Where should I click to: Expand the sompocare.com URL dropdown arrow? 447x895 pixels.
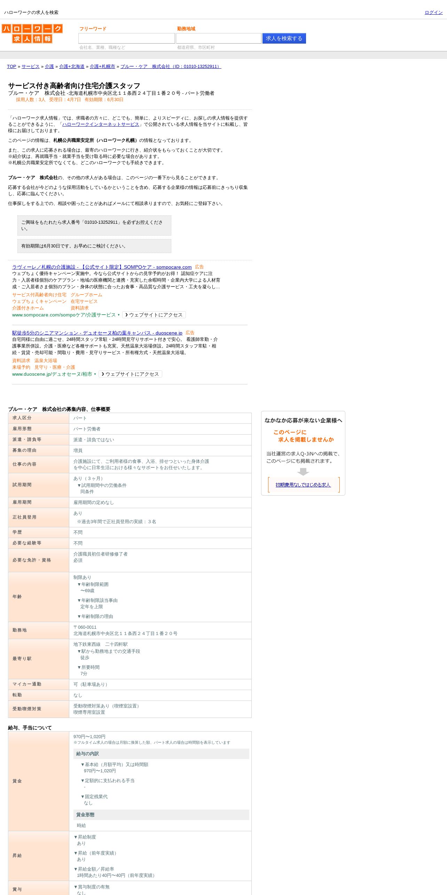[x=119, y=315]
